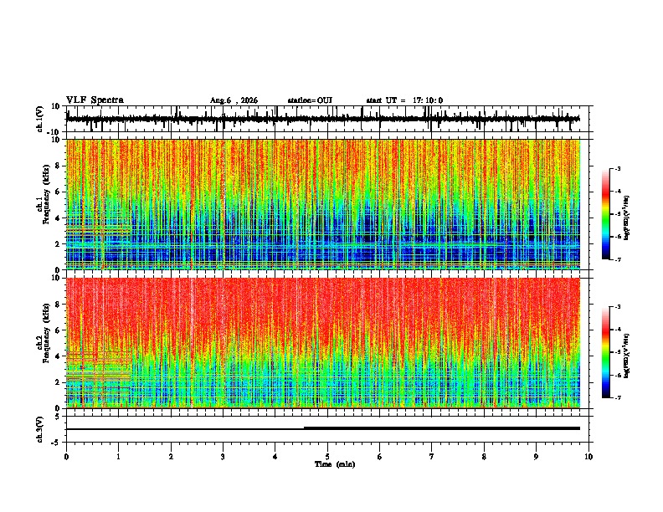Click the "ch.1(V)" waveform axis label
This screenshot has width=663, height=512.
click(40, 119)
